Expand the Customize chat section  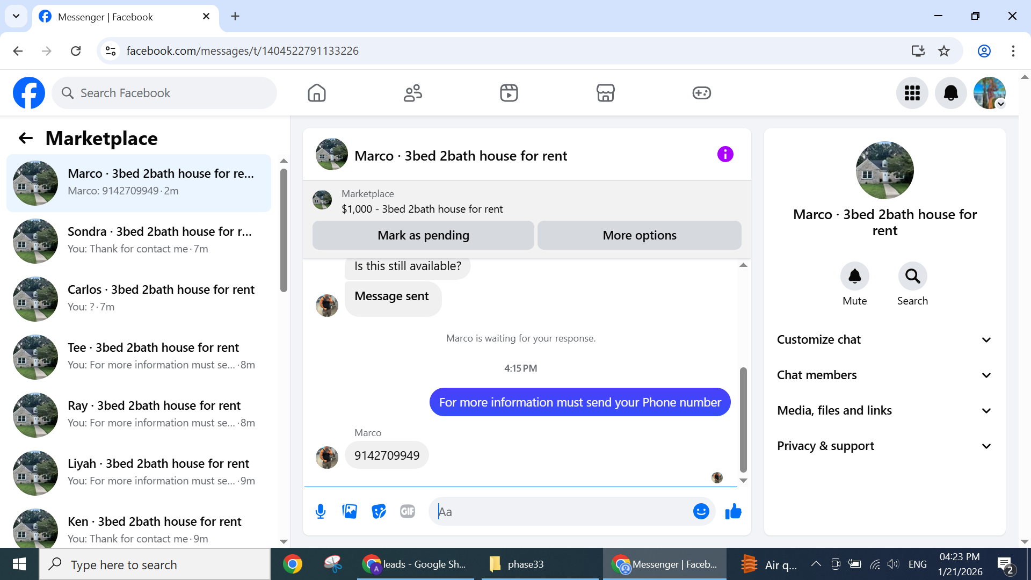point(884,339)
